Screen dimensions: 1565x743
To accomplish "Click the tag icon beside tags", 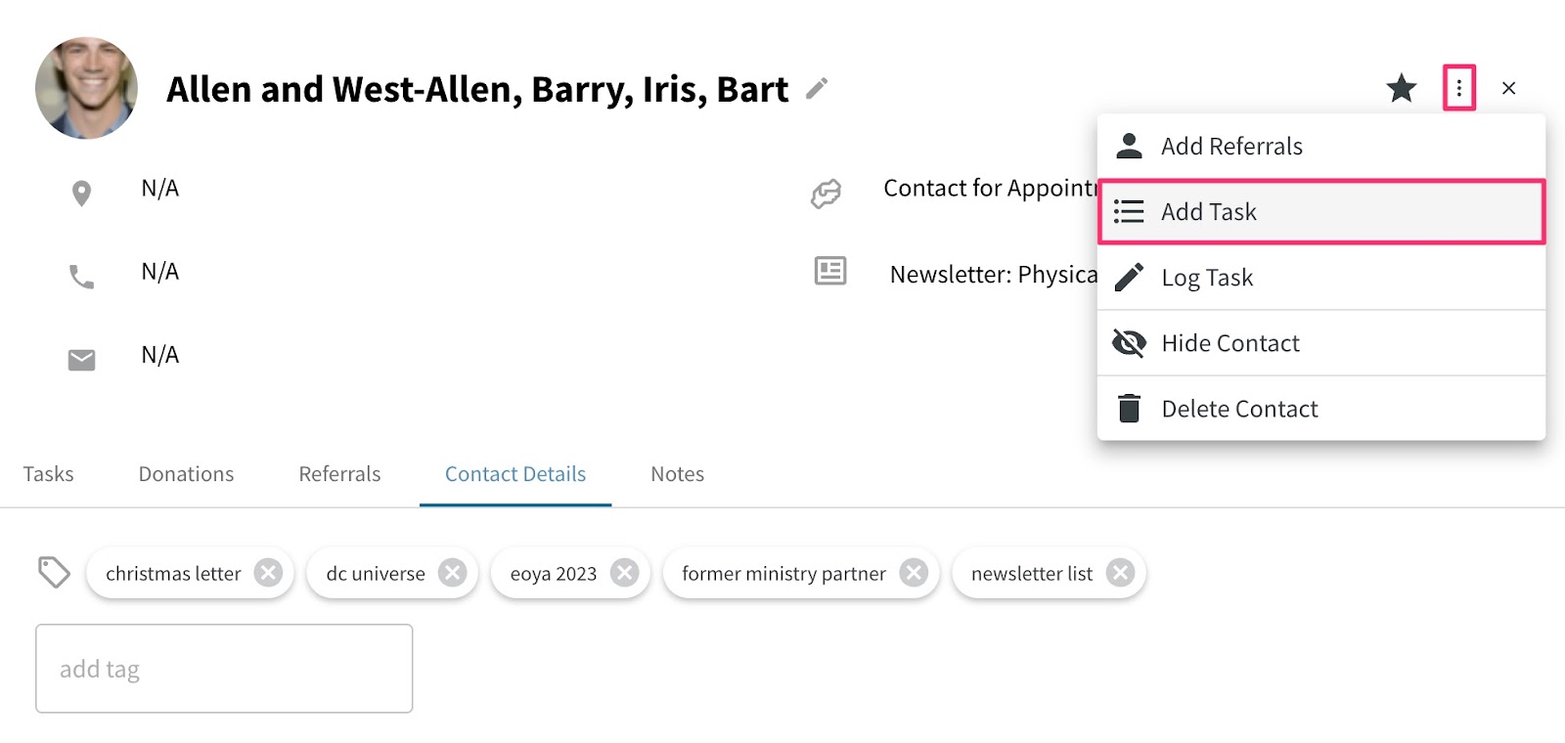I will 54,572.
